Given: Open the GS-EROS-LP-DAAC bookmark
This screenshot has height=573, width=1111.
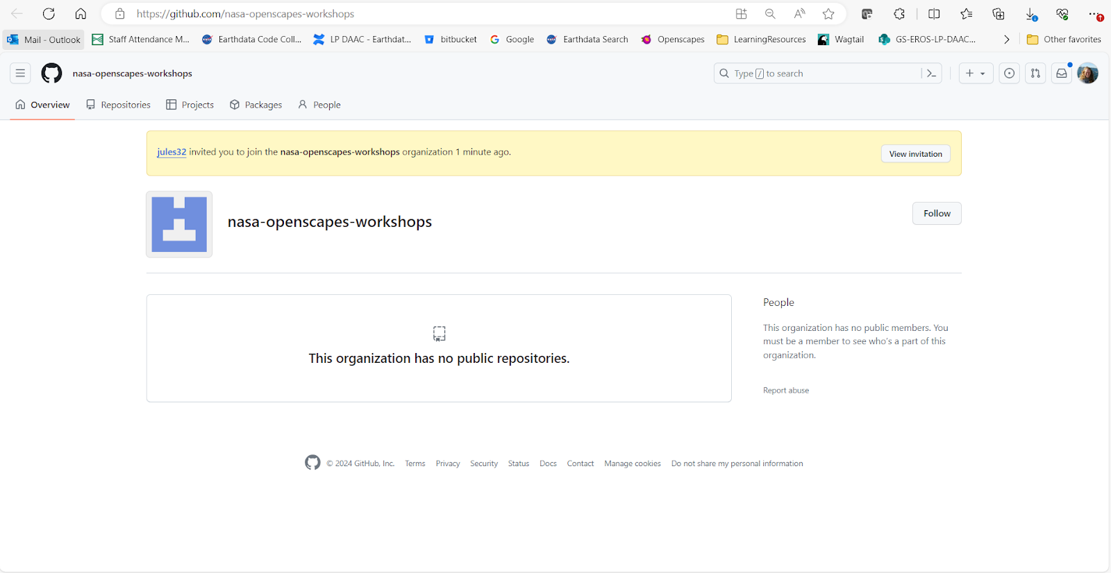Looking at the screenshot, I should pyautogui.click(x=927, y=40).
